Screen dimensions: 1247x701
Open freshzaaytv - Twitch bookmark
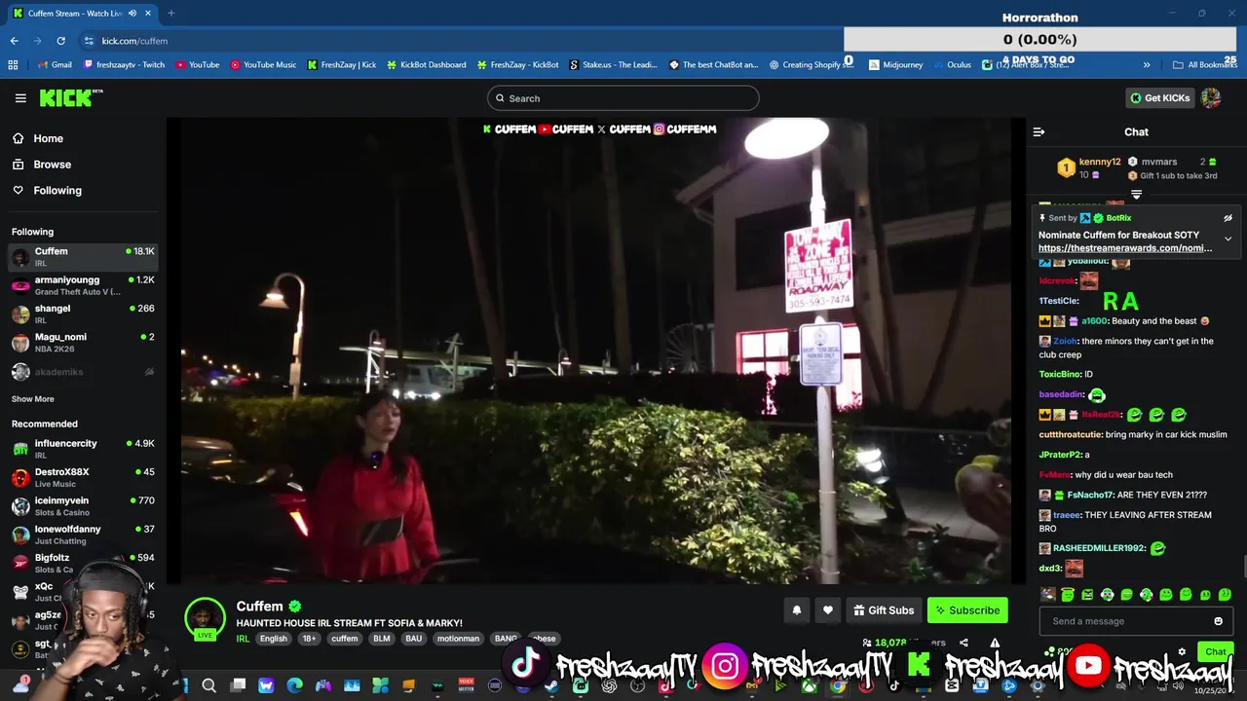[x=124, y=65]
